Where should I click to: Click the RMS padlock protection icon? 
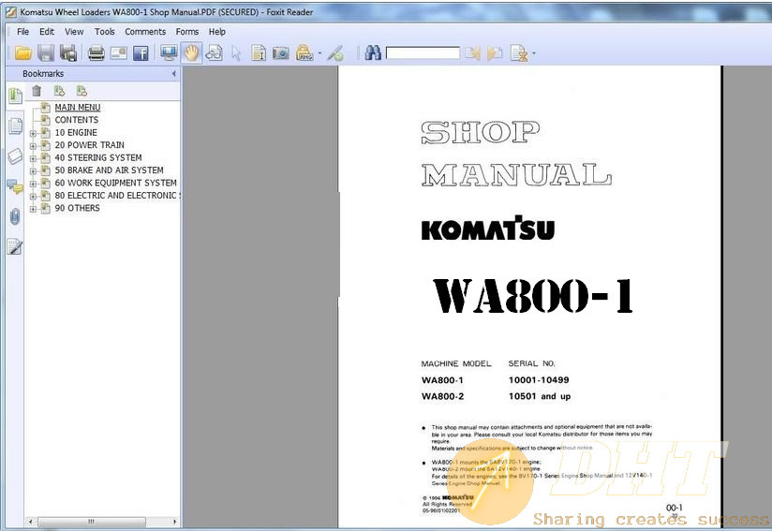coord(304,52)
